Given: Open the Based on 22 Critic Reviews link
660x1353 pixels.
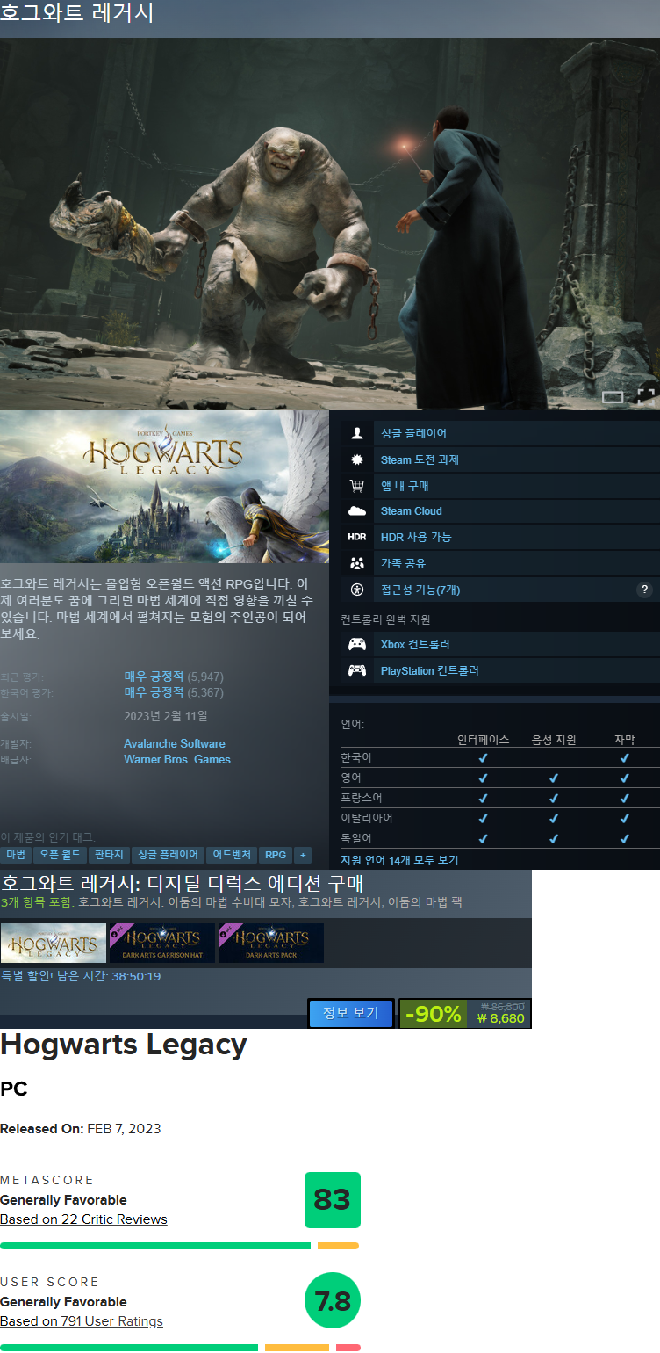Looking at the screenshot, I should coord(83,1219).
